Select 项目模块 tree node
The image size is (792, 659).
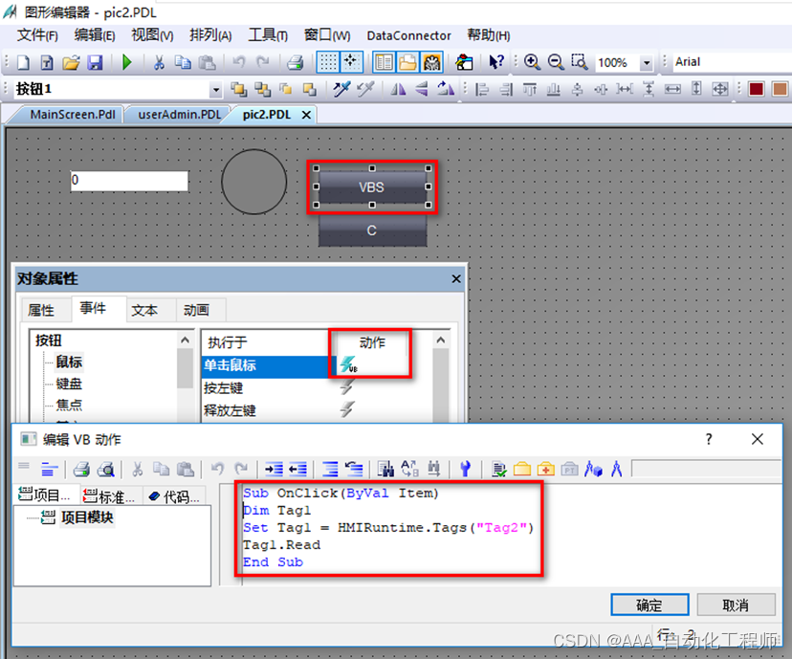pos(87,517)
